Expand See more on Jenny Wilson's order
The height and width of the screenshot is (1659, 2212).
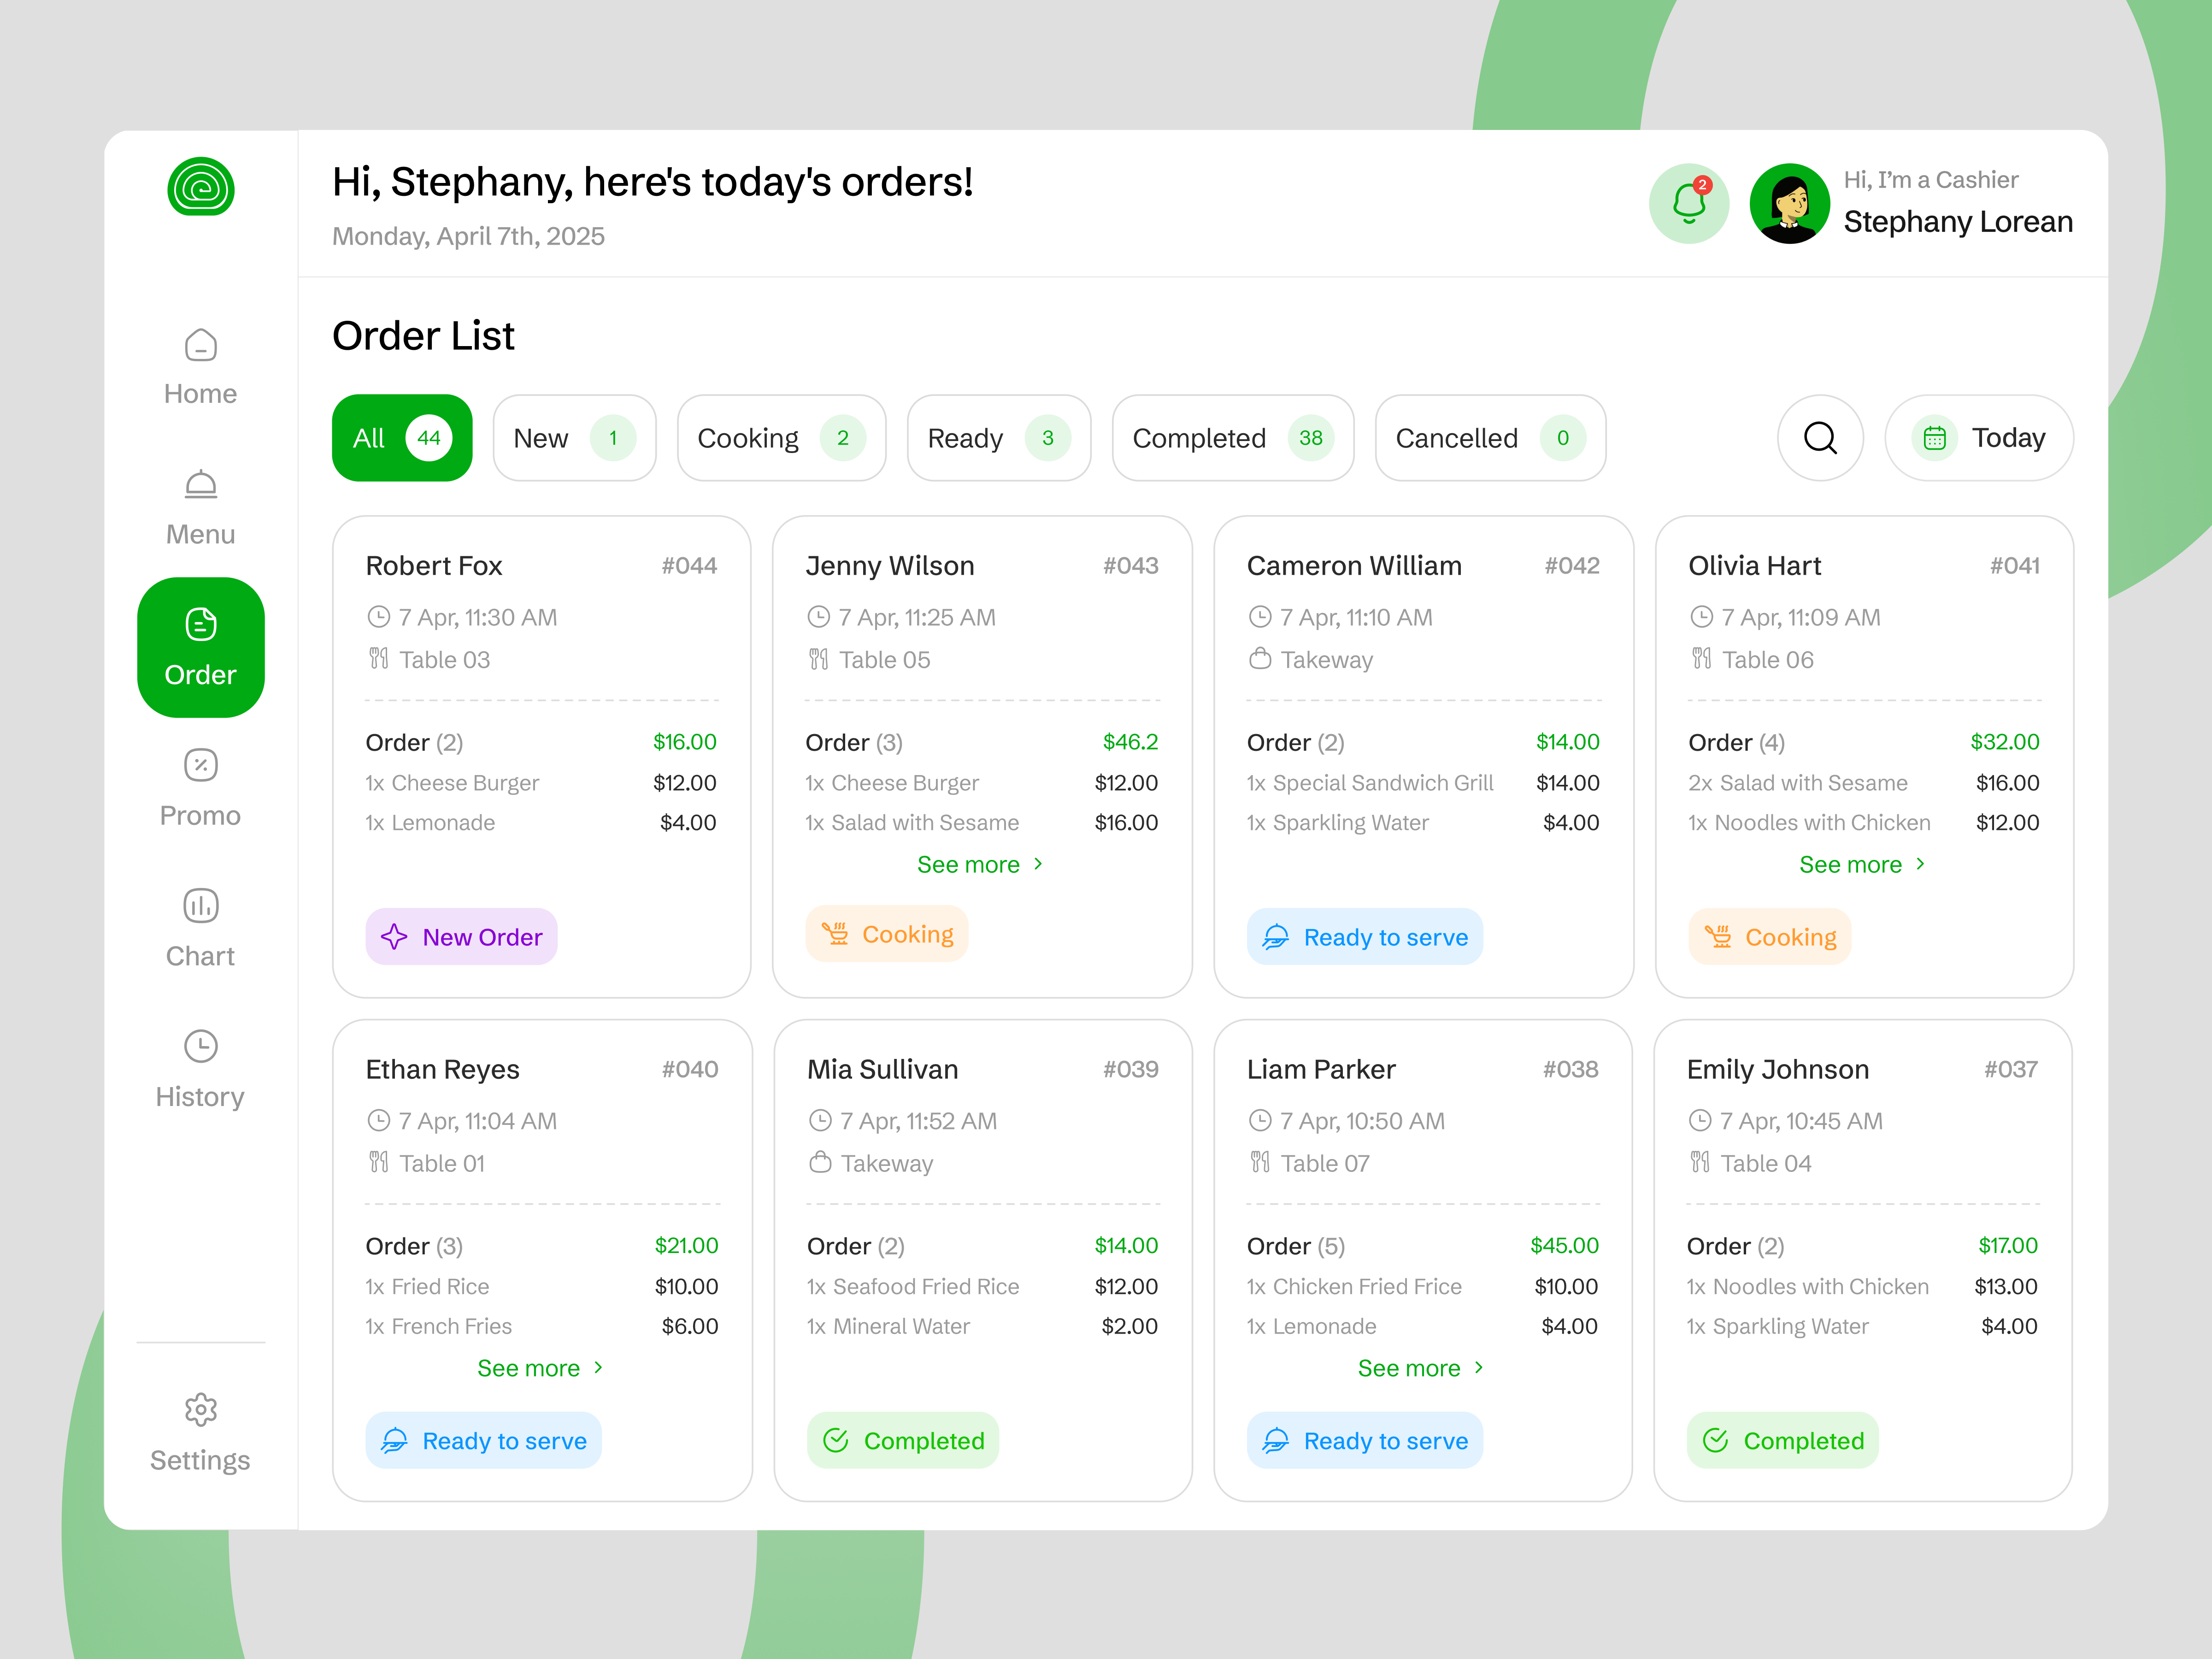tap(981, 865)
